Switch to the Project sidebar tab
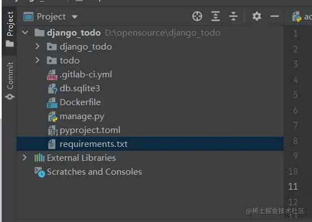312x222 pixels. 10,29
